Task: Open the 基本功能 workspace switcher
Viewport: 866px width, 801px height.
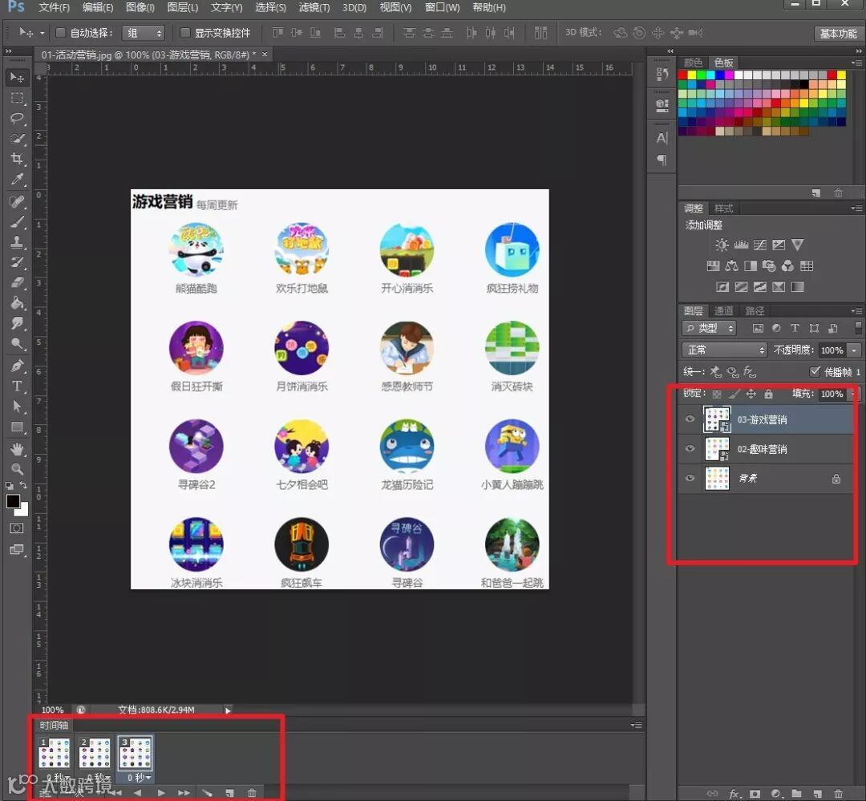Action: [838, 33]
